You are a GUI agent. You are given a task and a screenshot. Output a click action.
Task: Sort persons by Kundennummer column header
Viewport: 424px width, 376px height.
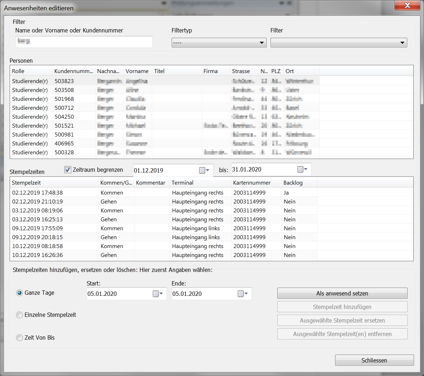coord(74,71)
